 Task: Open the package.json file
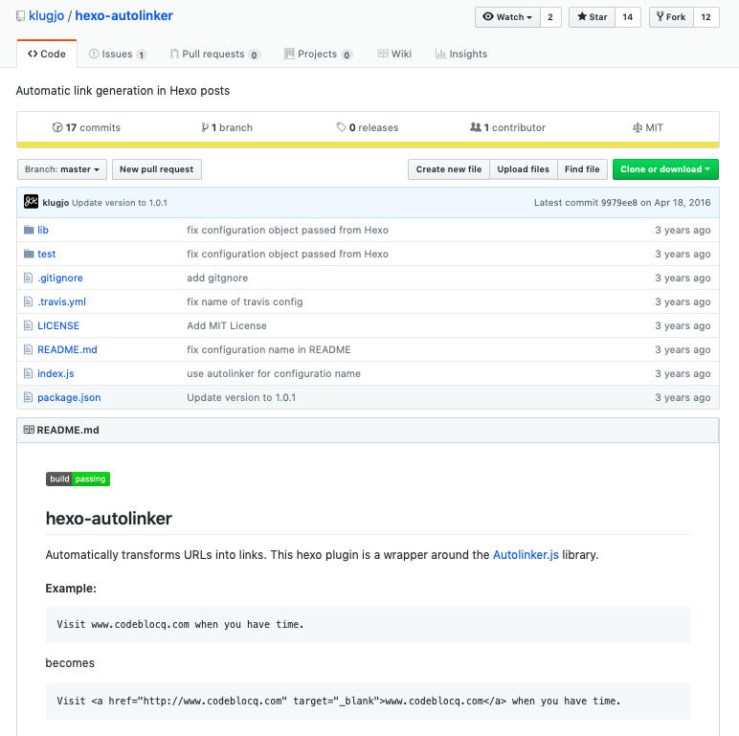[69, 398]
